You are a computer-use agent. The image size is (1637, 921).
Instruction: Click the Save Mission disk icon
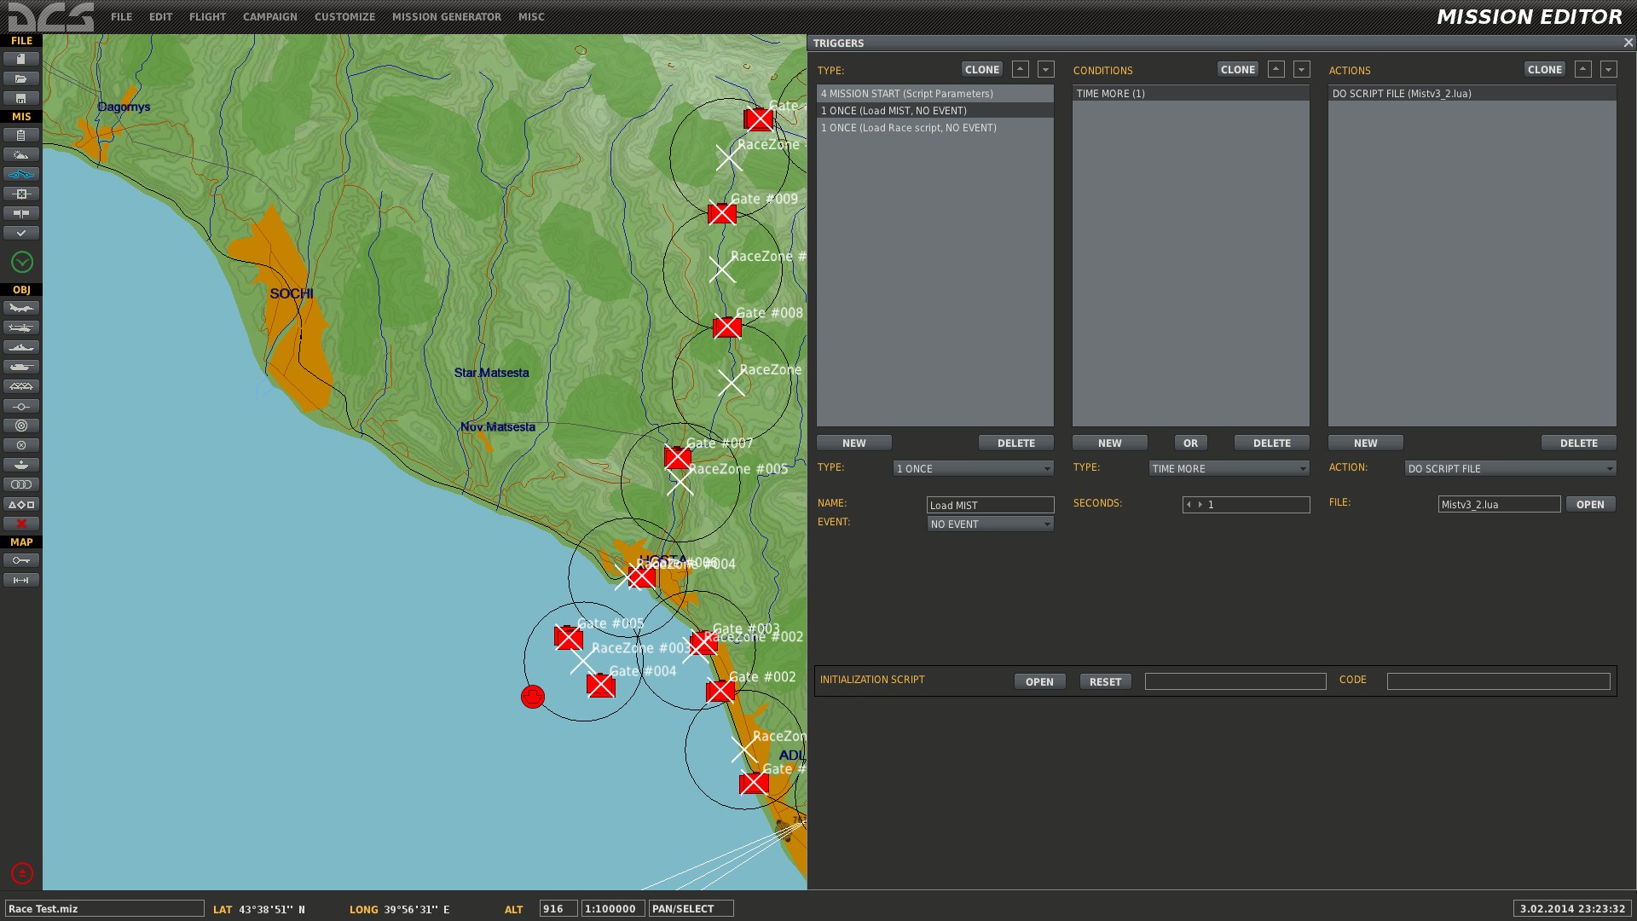(x=21, y=98)
